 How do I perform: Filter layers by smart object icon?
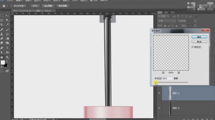click(191, 16)
